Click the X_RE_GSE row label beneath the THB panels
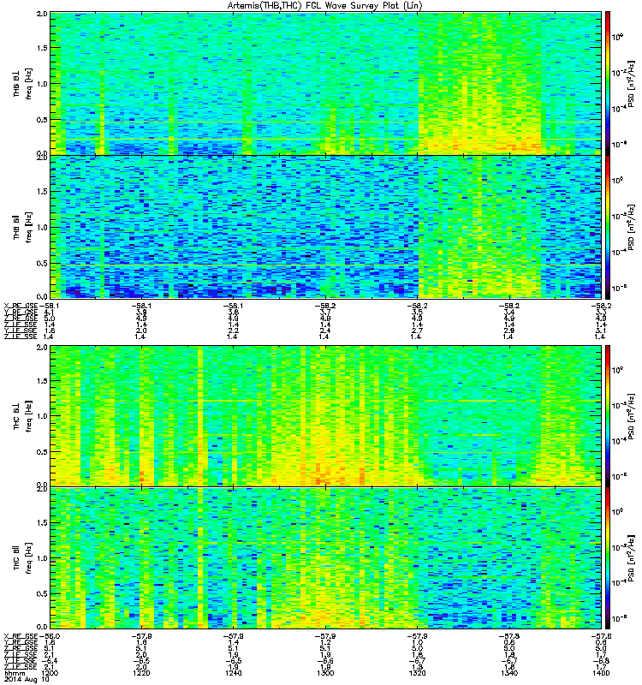This screenshot has height=685, width=642. click(21, 306)
